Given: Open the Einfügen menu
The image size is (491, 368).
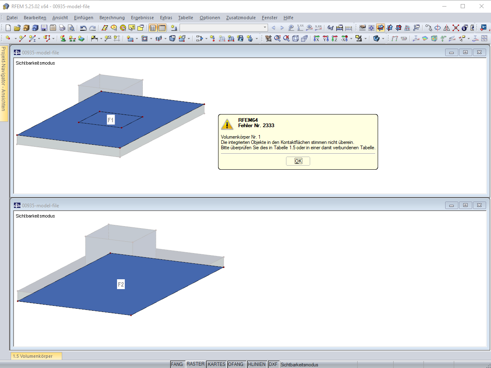Looking at the screenshot, I should click(83, 18).
